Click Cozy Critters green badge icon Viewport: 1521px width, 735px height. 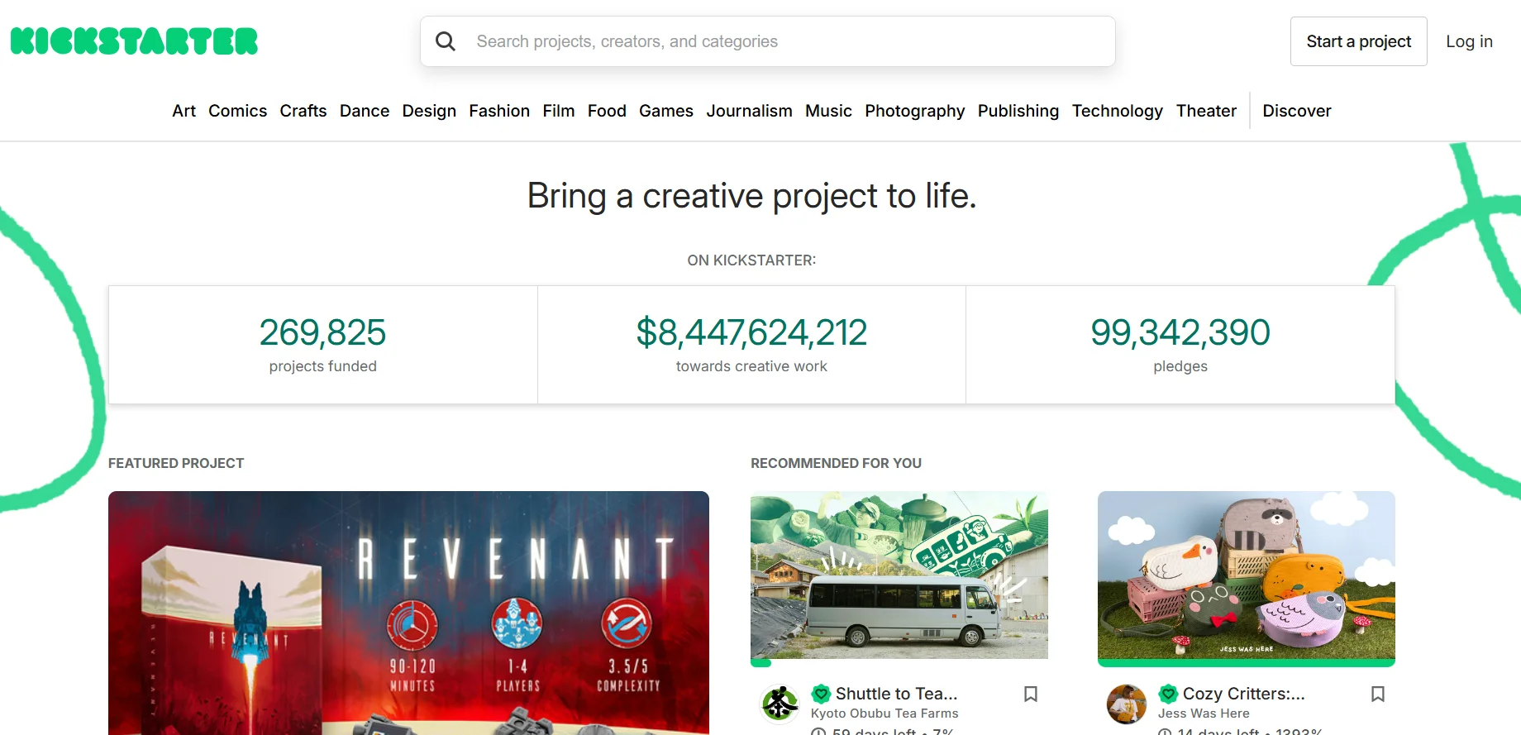tap(1168, 694)
